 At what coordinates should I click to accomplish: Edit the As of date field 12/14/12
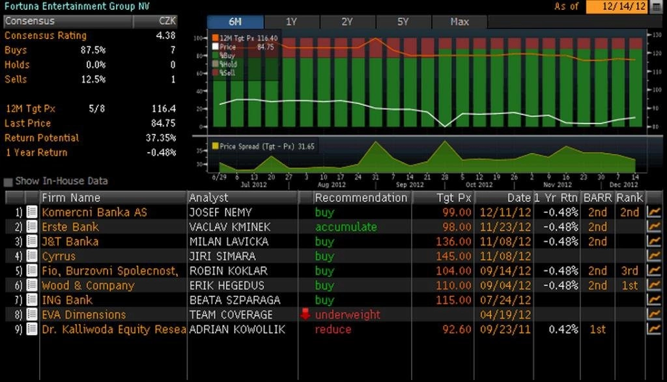coord(617,7)
